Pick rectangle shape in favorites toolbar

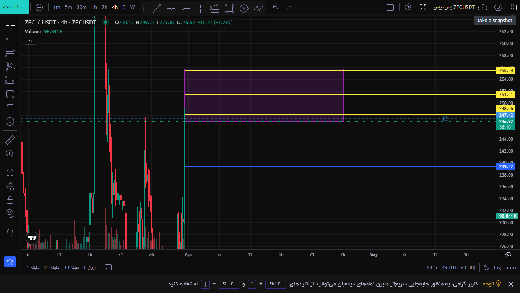[229, 8]
